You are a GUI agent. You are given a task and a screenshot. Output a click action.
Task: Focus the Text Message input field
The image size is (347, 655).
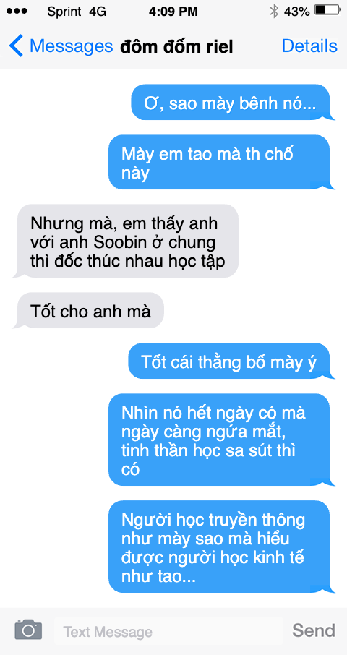pyautogui.click(x=168, y=630)
